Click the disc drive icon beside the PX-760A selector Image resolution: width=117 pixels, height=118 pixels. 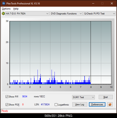click(3, 13)
